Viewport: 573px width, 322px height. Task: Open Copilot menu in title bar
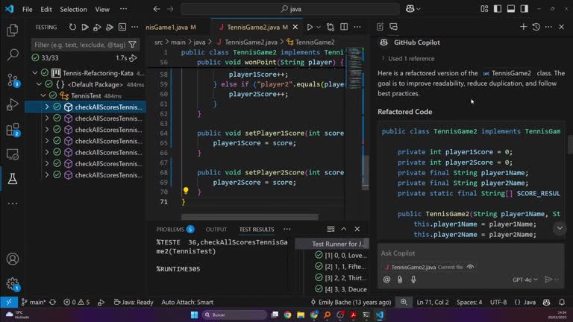click(x=413, y=9)
